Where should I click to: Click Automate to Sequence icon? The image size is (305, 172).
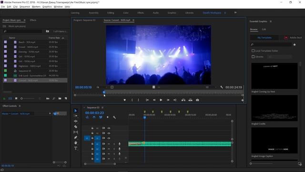48,98
